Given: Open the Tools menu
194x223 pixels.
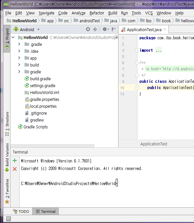Looking at the screenshot, I should pos(136,13).
